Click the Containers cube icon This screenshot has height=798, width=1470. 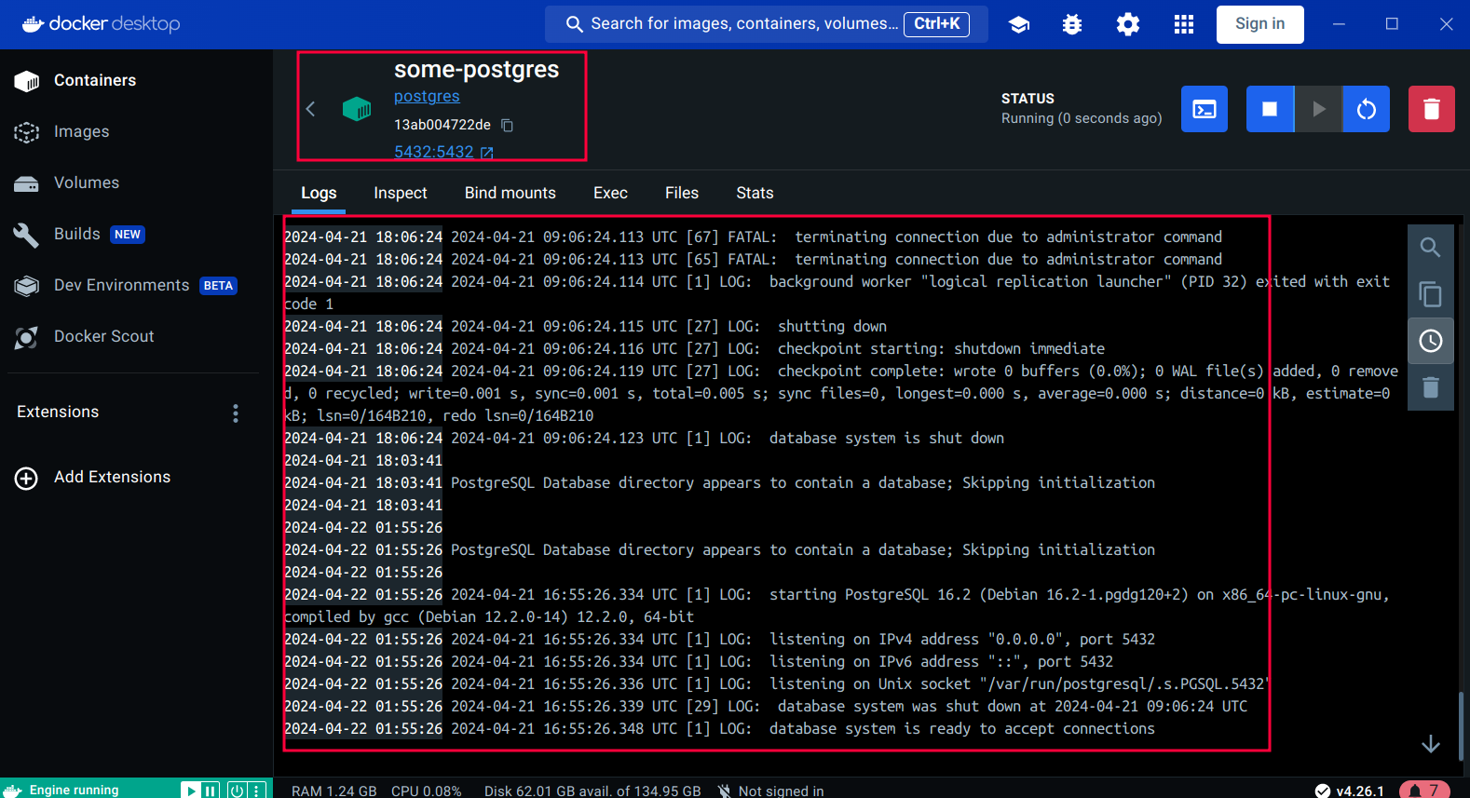click(27, 81)
